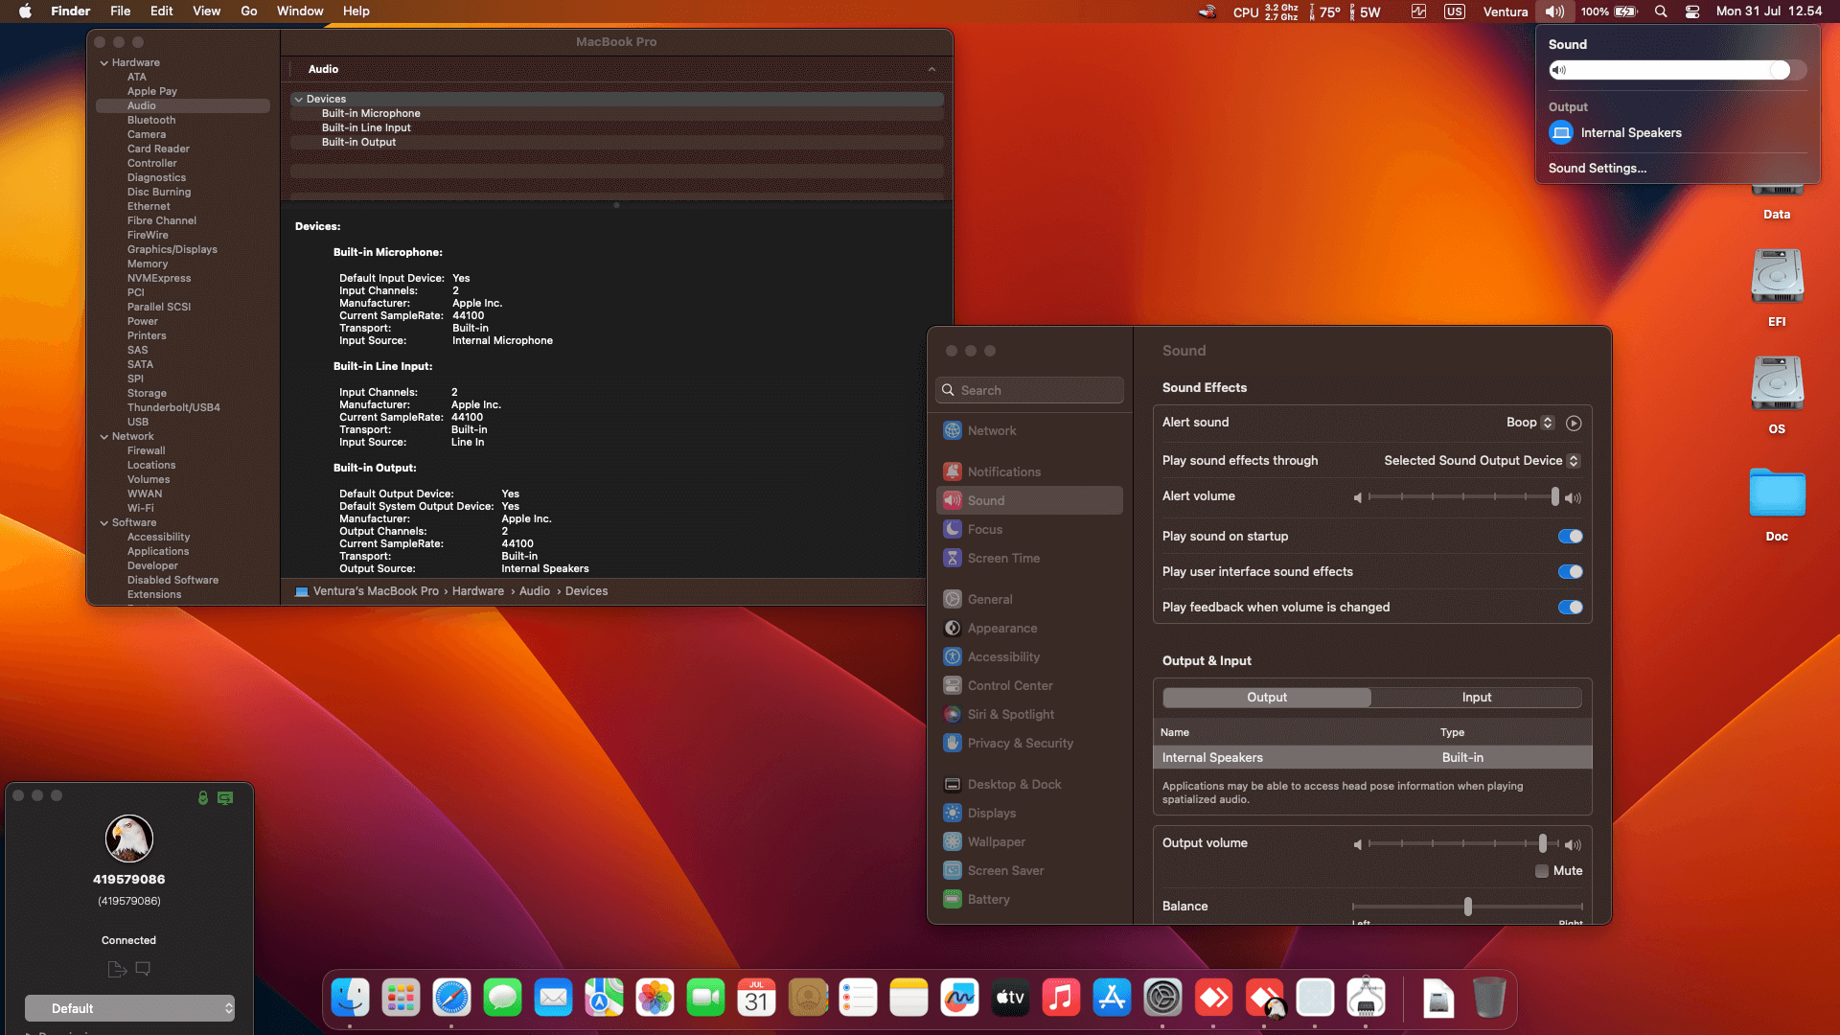Viewport: 1840px width, 1035px height.
Task: Open the Alert sound Boop dropdown
Action: [x=1529, y=423]
